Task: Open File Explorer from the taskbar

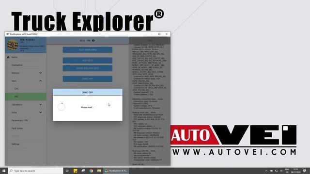Action: [x=99, y=171]
